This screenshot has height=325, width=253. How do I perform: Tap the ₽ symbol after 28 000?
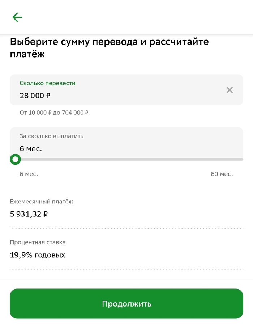pos(48,96)
